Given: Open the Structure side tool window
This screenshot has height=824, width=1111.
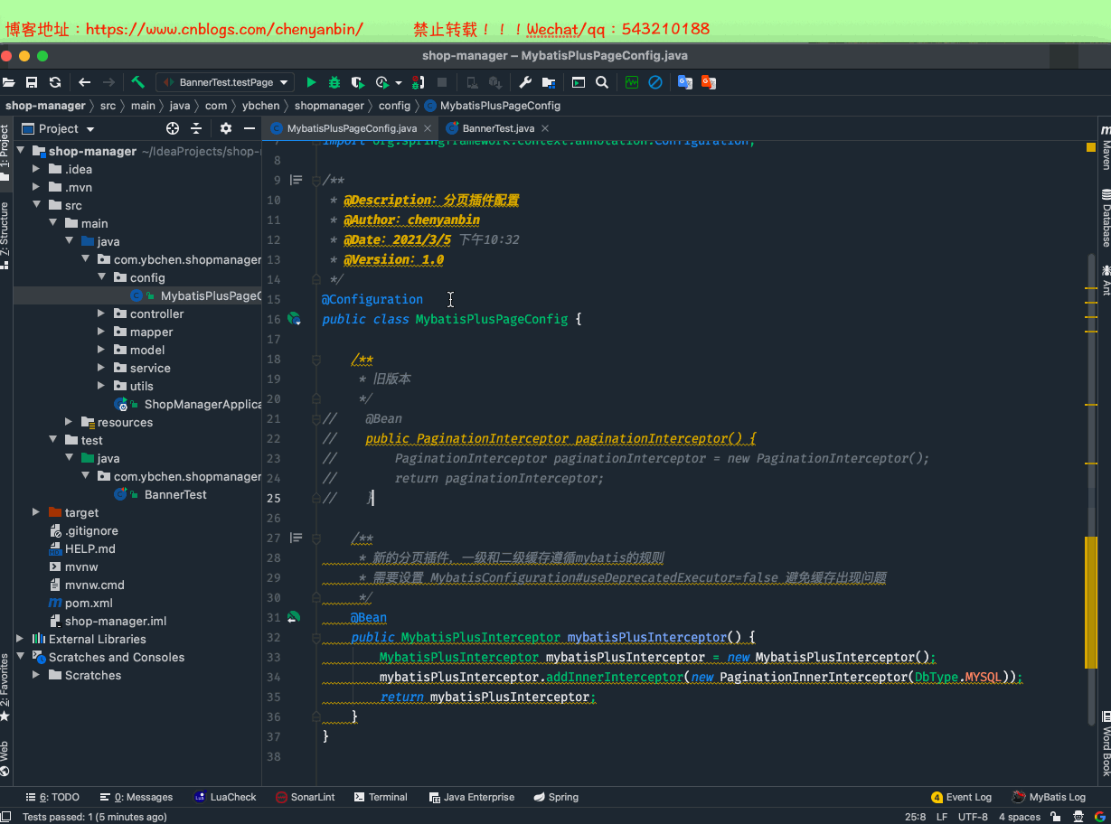Looking at the screenshot, I should tap(5, 235).
